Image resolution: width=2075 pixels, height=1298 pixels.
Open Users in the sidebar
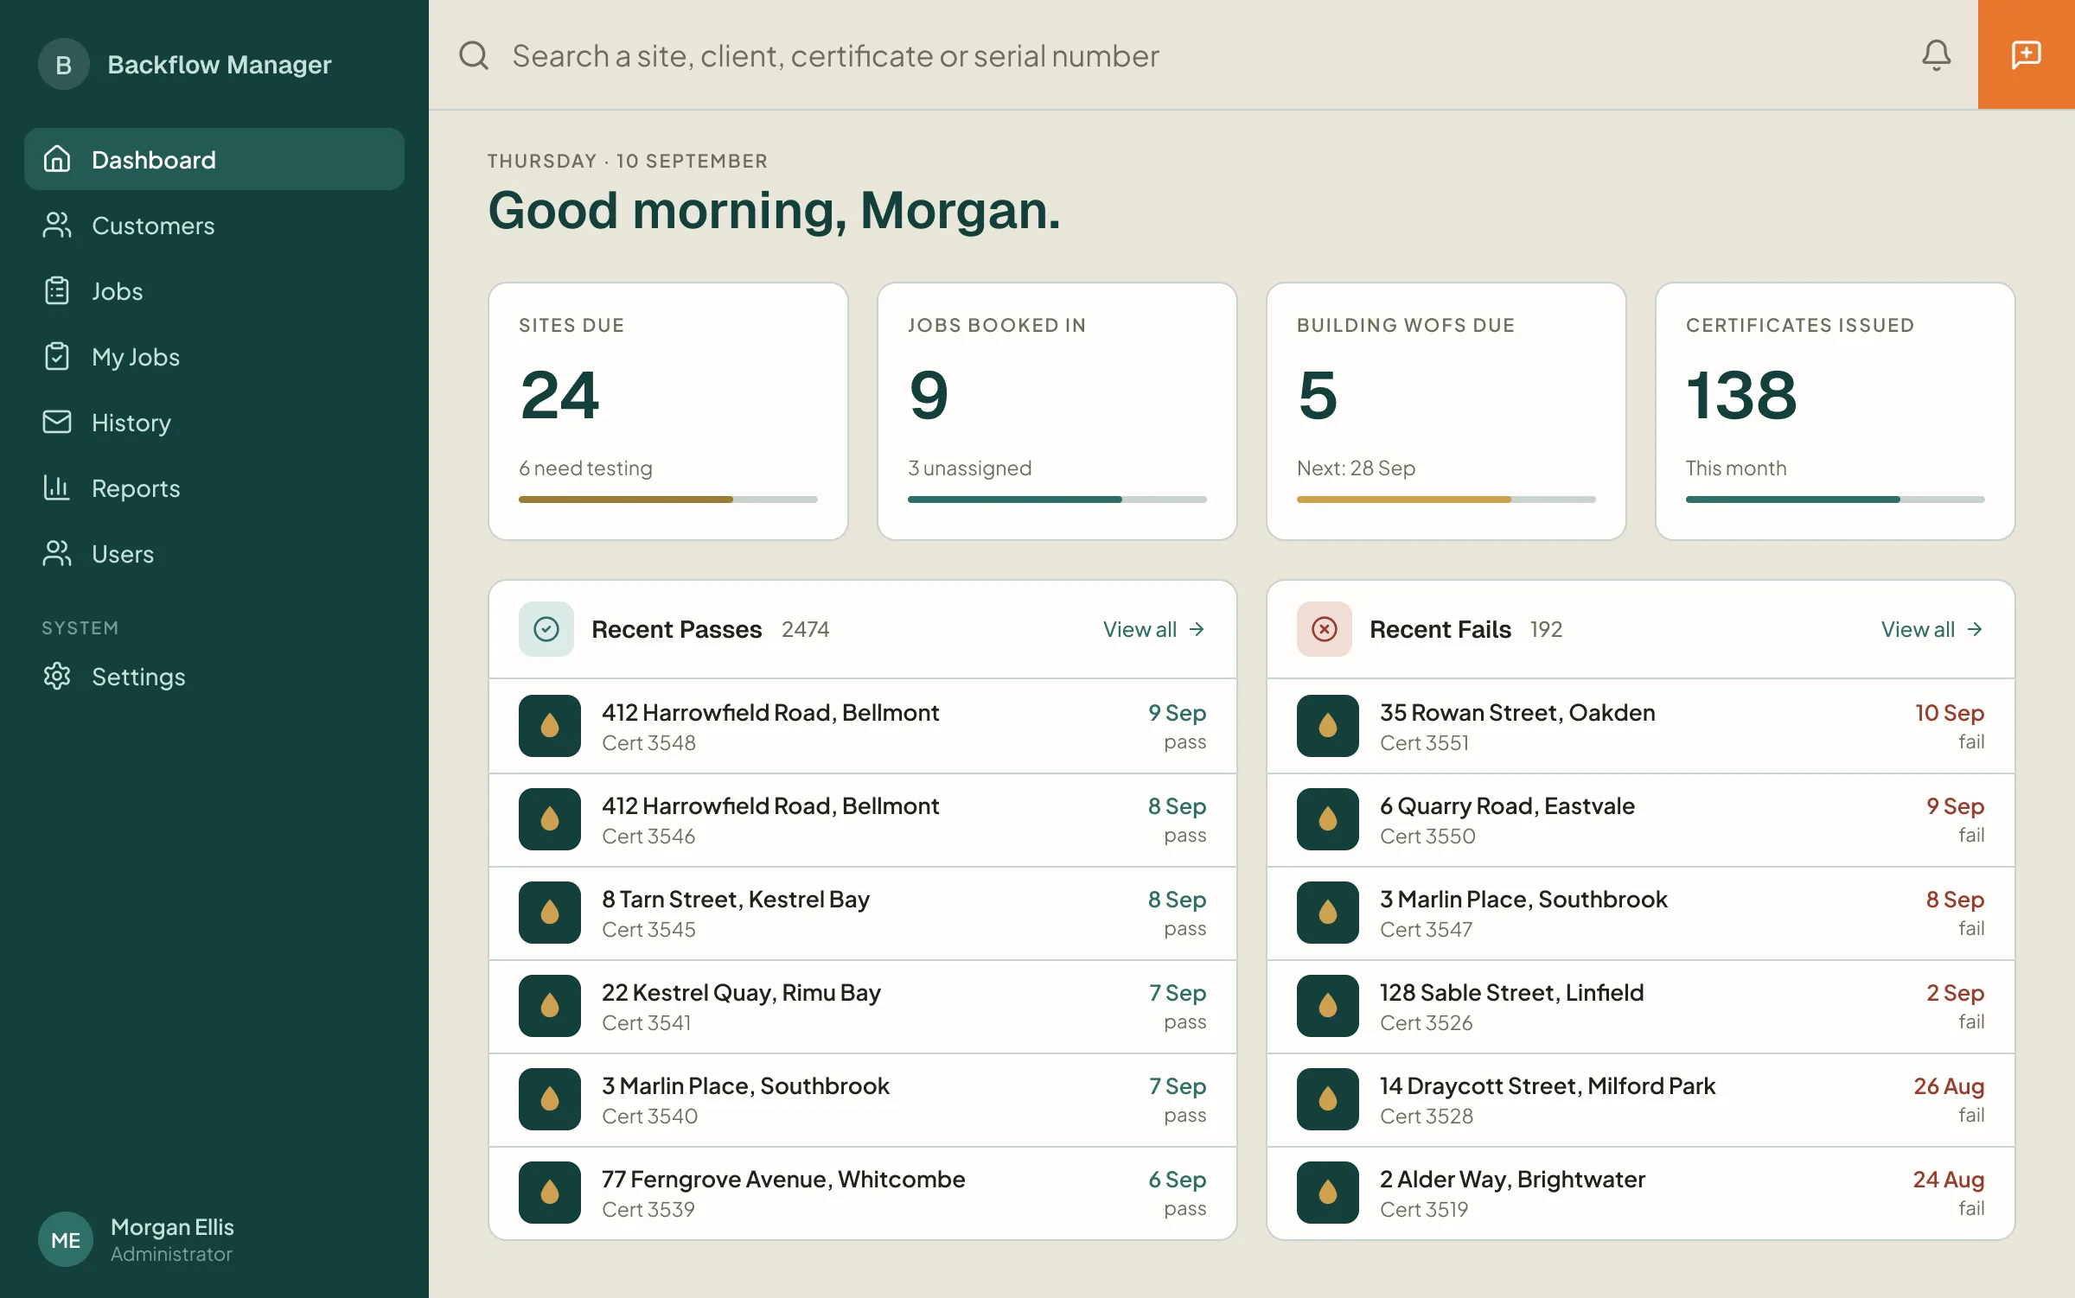click(x=214, y=553)
